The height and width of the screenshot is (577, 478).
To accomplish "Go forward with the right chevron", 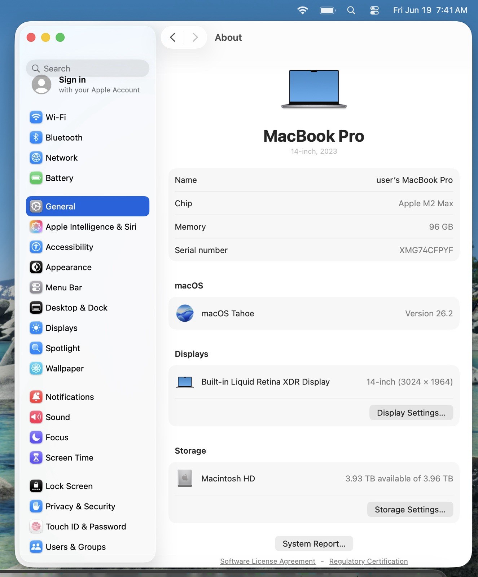I will coord(195,37).
